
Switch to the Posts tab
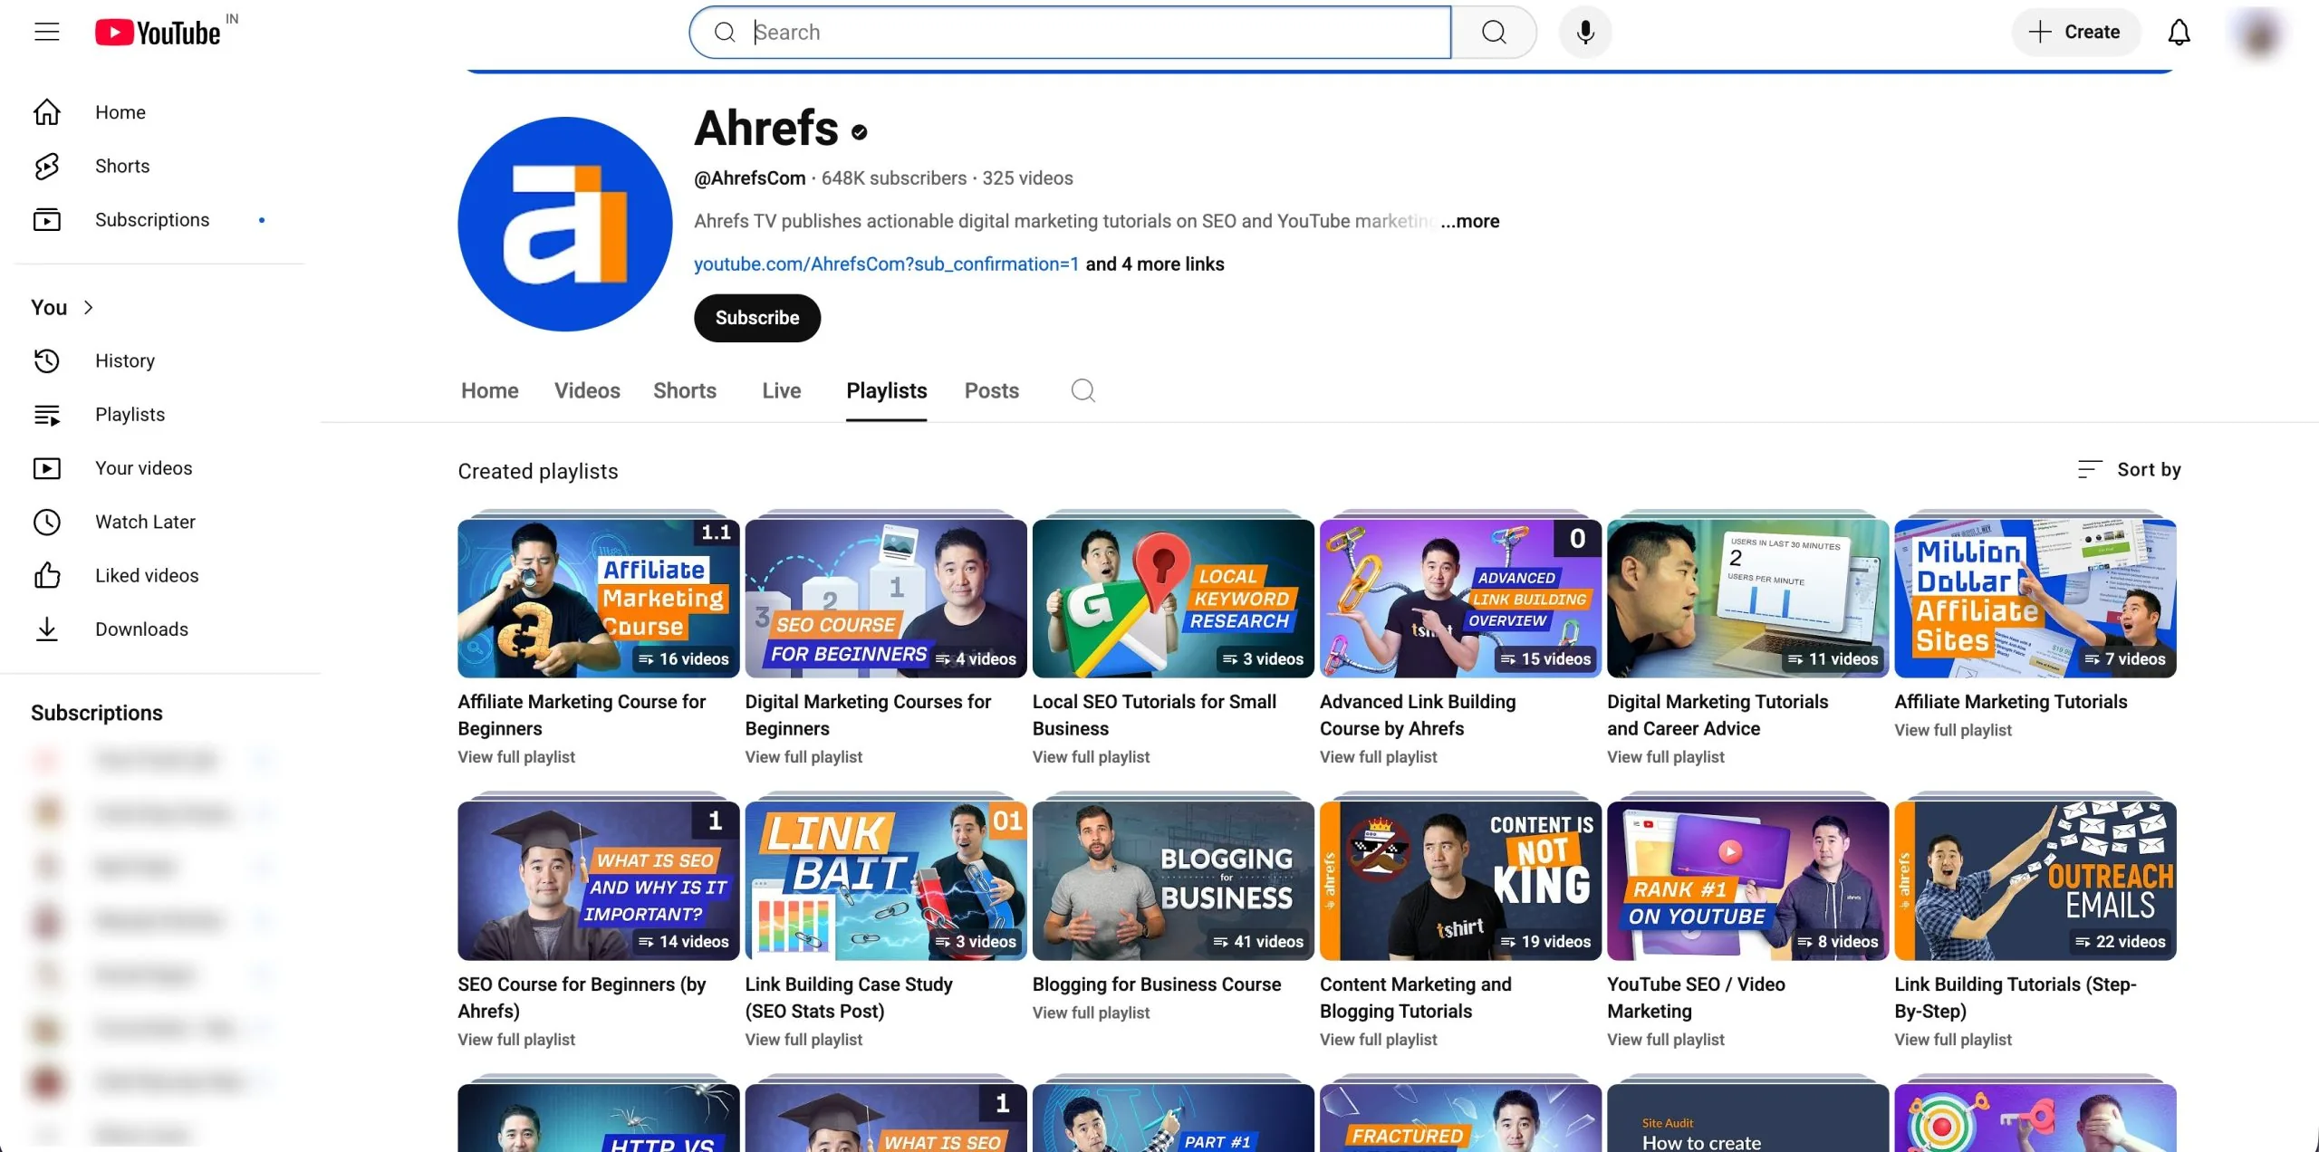click(x=991, y=390)
